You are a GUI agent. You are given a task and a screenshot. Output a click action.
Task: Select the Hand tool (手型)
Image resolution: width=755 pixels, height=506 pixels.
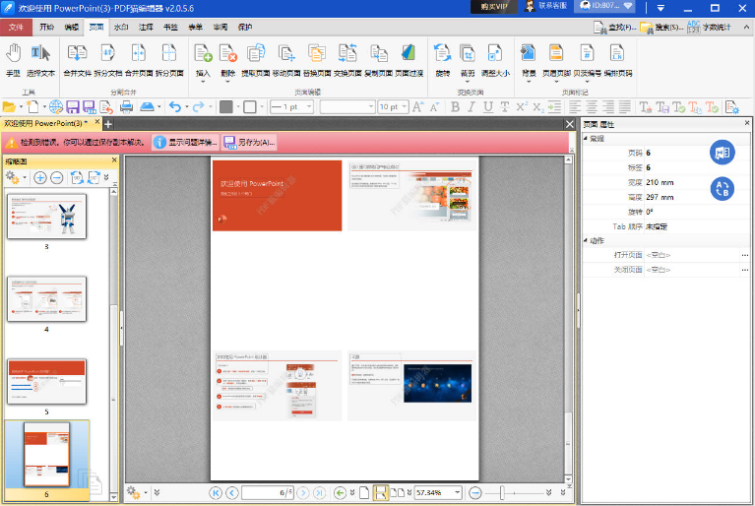pos(13,58)
